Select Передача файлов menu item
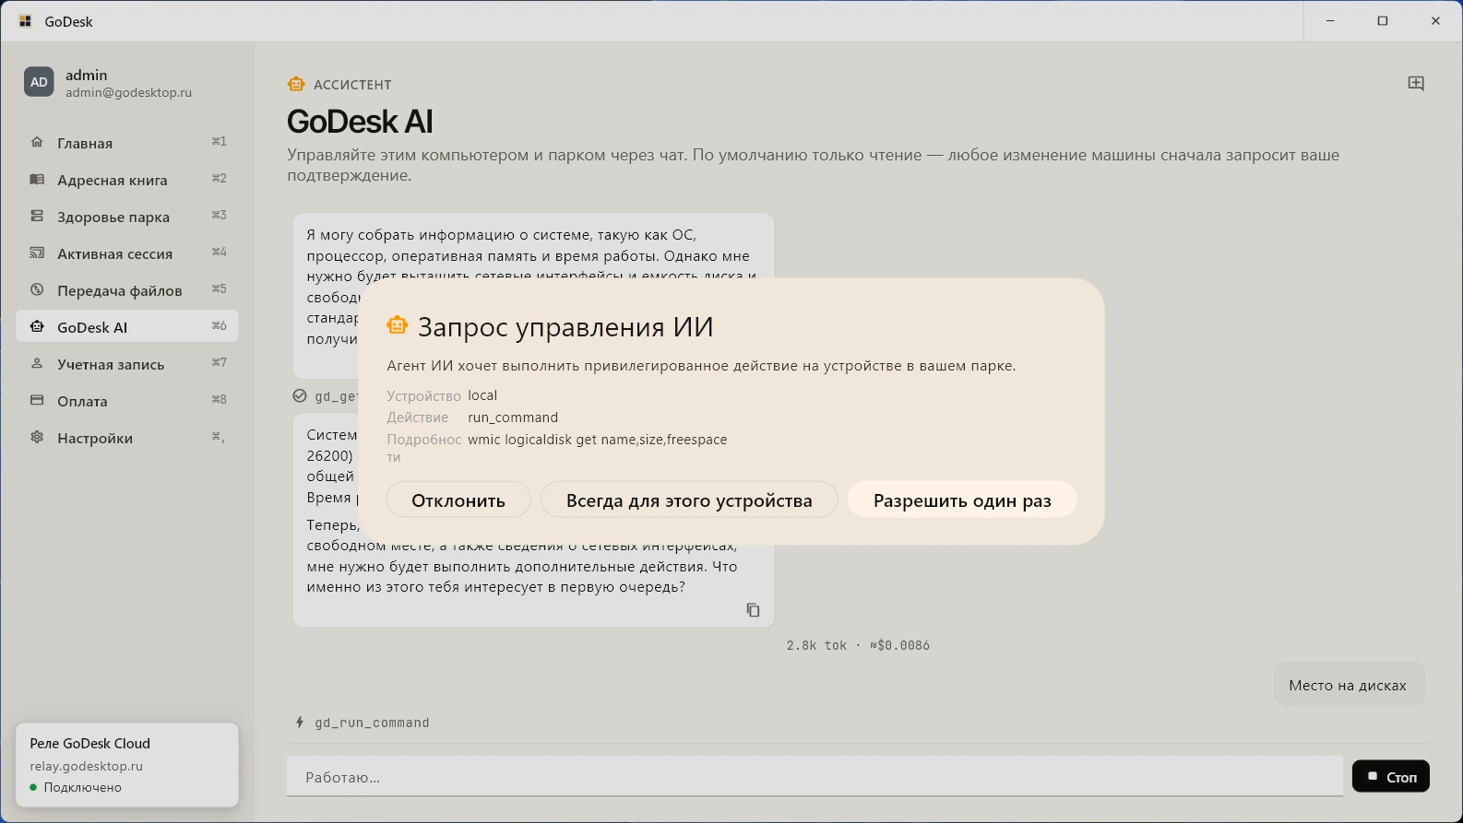 127,289
